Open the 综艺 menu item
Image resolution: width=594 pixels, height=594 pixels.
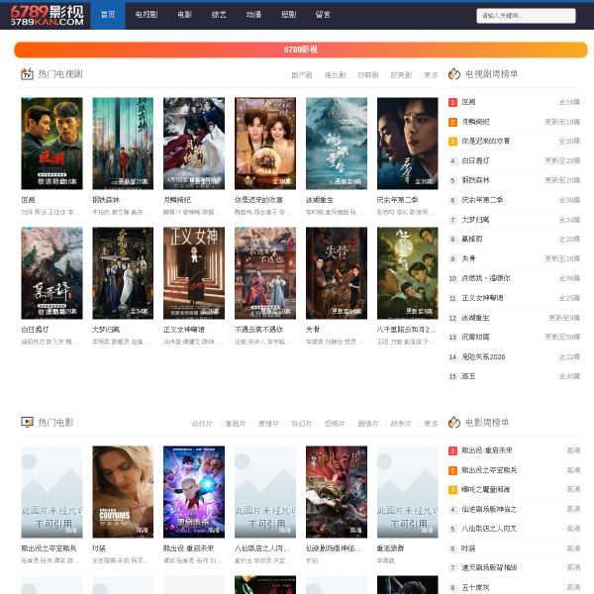219,15
